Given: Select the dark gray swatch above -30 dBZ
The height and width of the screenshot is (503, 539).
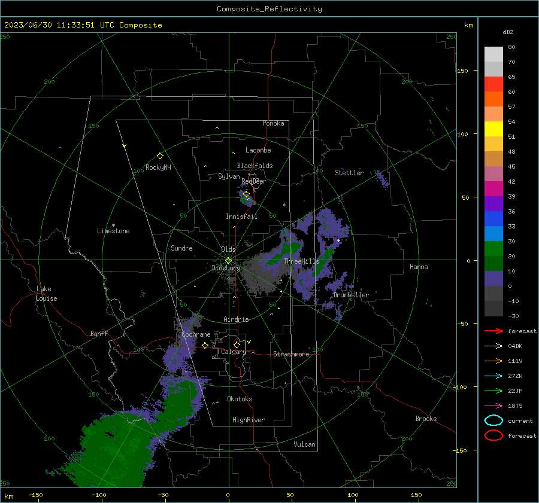Looking at the screenshot, I should pyautogui.click(x=493, y=309).
